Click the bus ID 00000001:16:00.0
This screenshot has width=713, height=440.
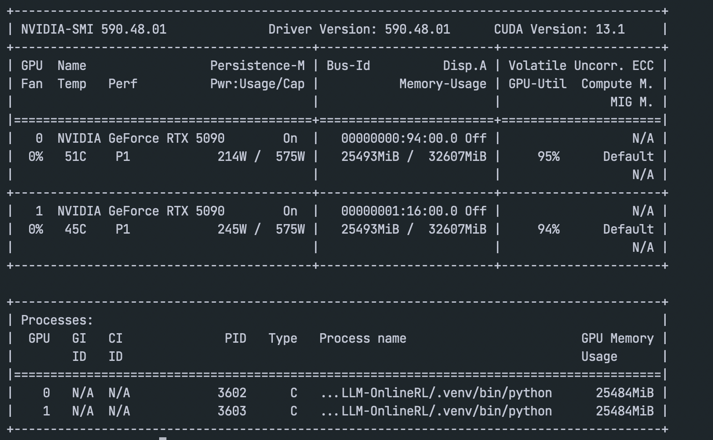(x=399, y=211)
